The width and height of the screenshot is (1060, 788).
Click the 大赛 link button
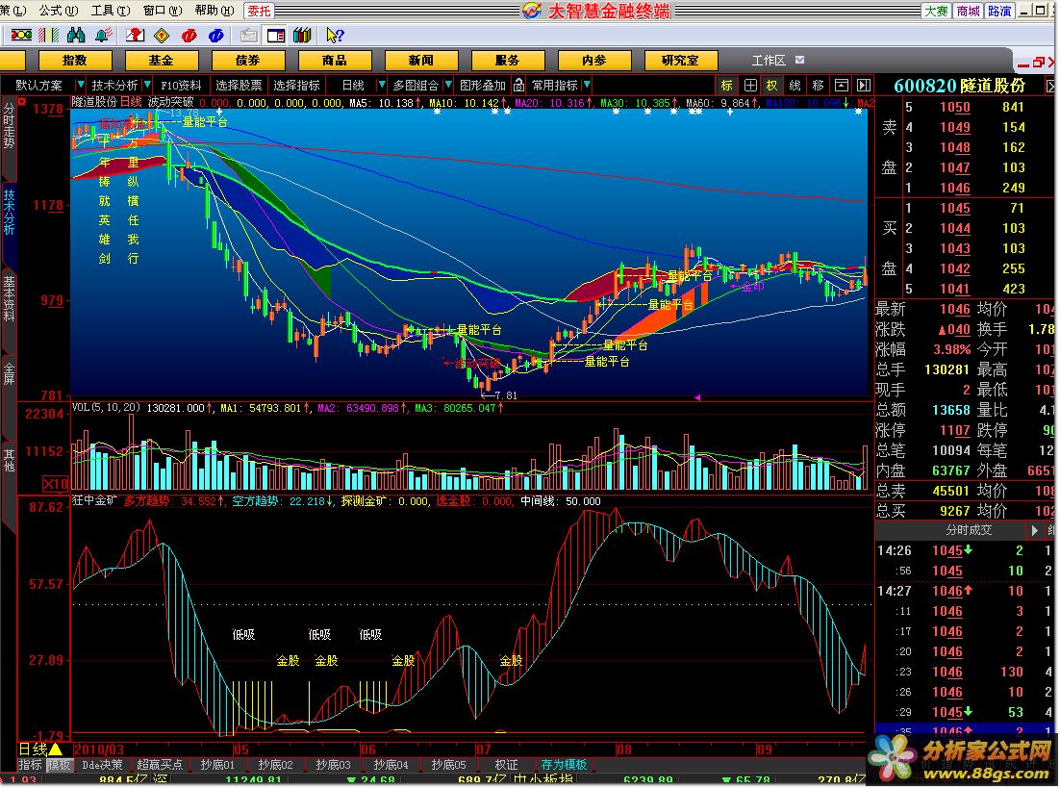pyautogui.click(x=936, y=11)
